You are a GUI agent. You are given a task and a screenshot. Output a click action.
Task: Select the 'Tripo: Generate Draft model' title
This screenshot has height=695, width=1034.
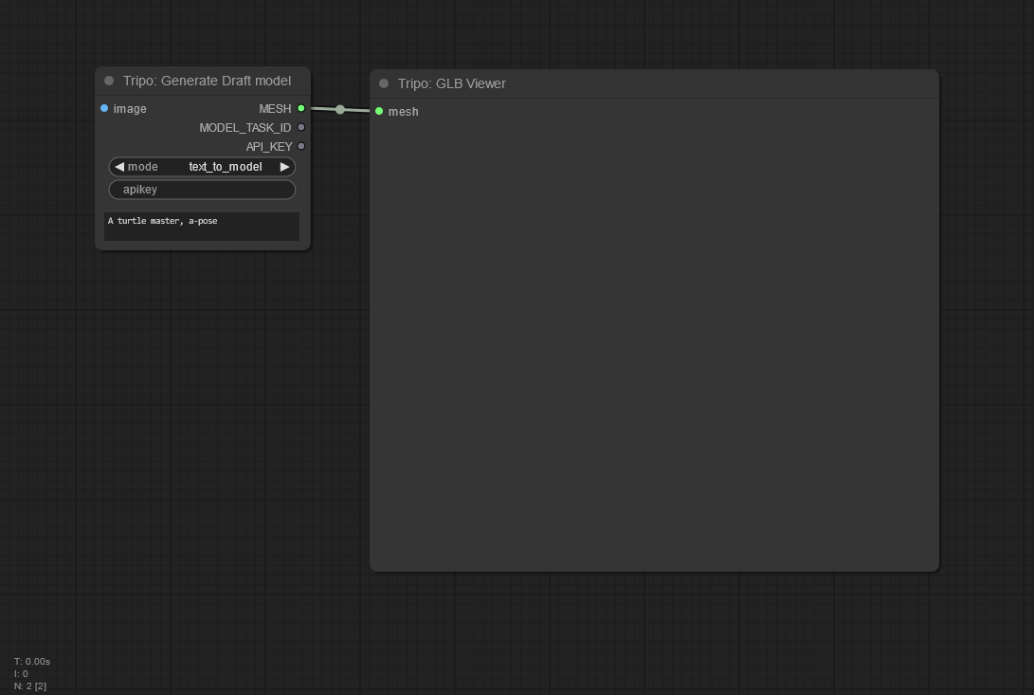point(207,81)
